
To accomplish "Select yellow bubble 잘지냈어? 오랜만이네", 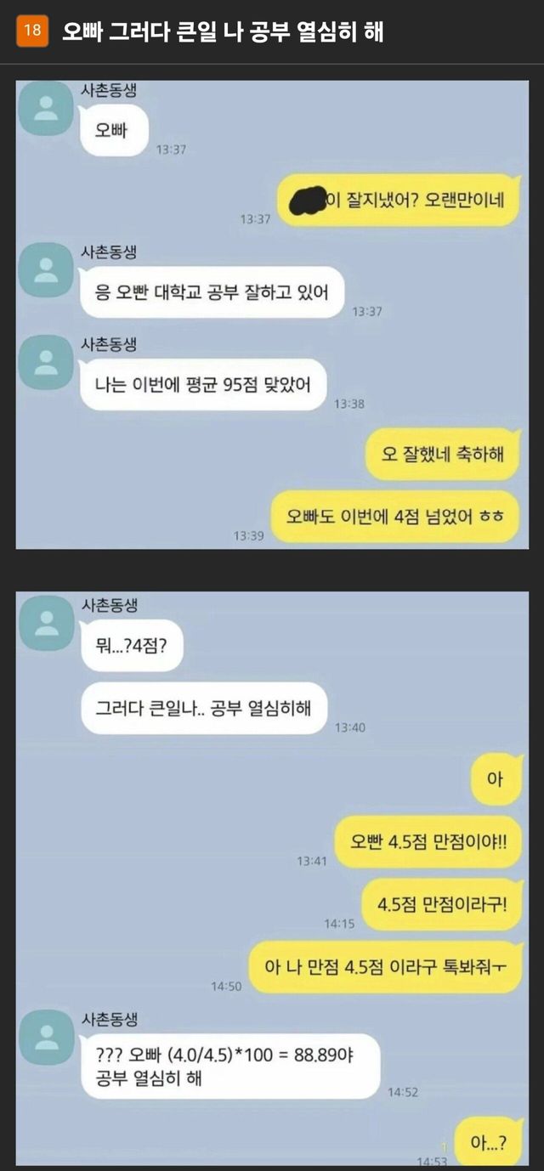I will coord(399,200).
